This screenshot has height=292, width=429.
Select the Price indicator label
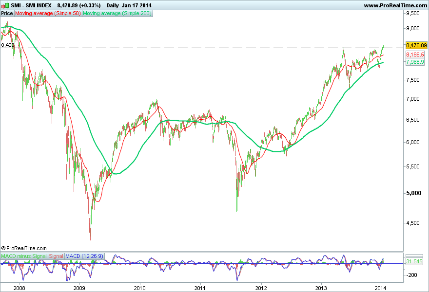(7, 14)
